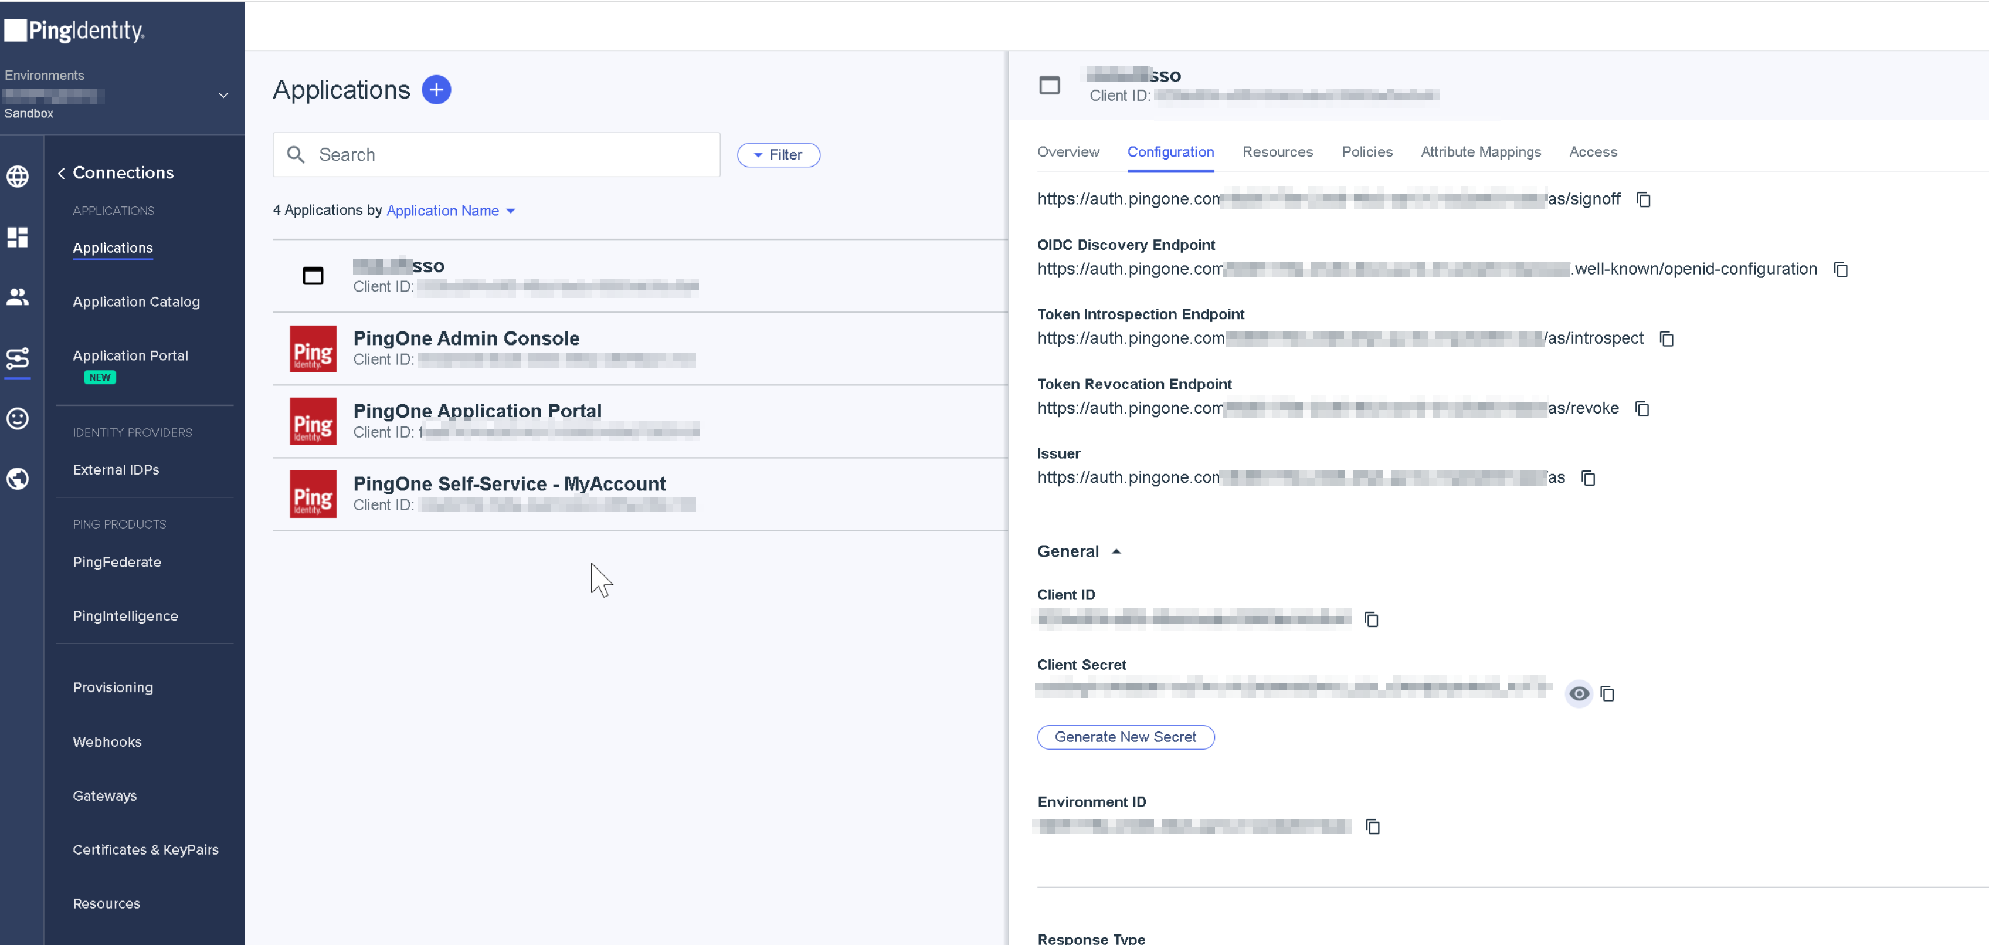Copy the Client Secret to clipboard
The height and width of the screenshot is (945, 1989).
click(1609, 694)
